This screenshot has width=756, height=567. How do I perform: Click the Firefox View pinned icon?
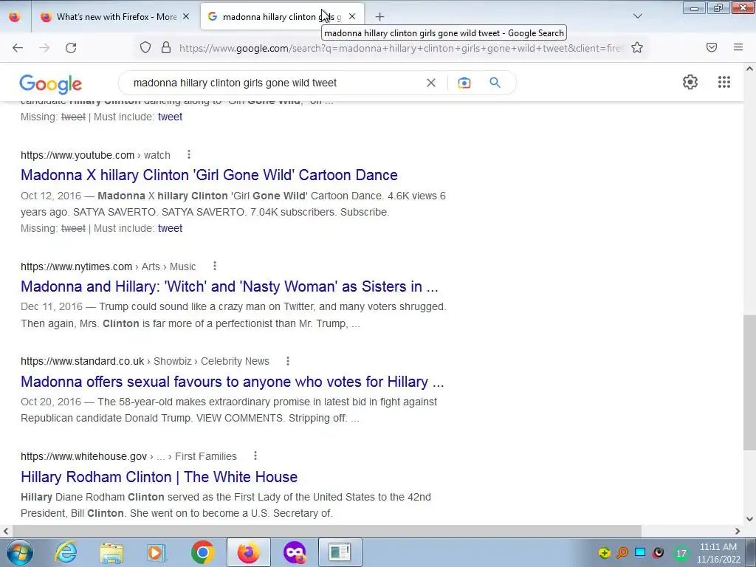15,16
